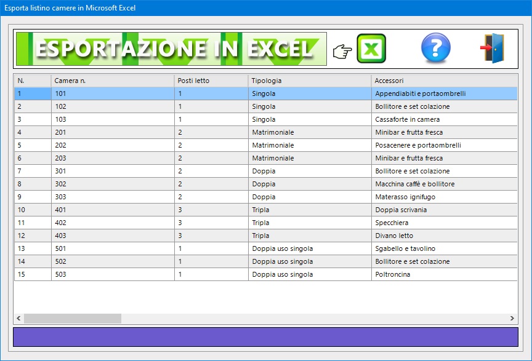Click 'Divano letto' accessory cell
This screenshot has width=532, height=361.
click(x=445, y=236)
